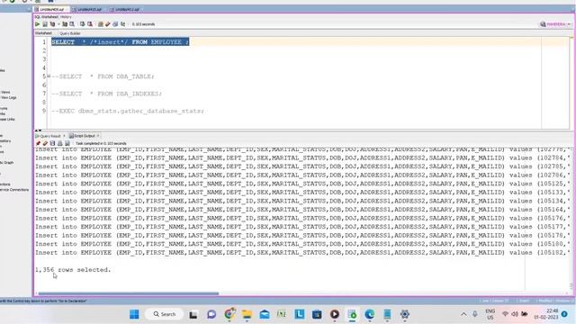This screenshot has width=576, height=324.
Task: Save script output with the floppy disk icon
Action: 52,143
